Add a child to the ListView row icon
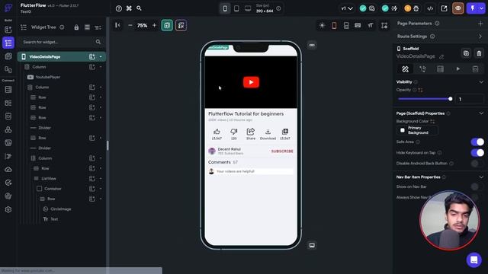 [92, 179]
